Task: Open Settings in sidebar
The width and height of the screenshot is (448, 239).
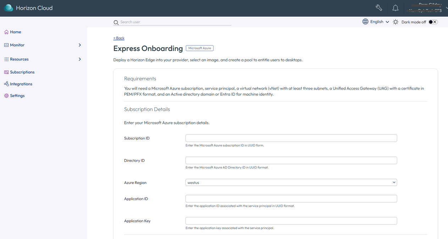Action: coord(17,96)
